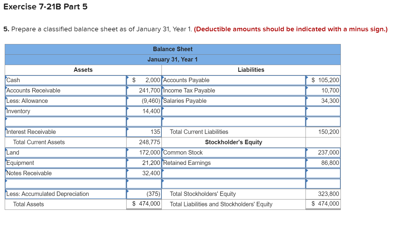Edit the Retained Earnings amount 86,800
Viewport: 414px width, 237px height.
coord(323,163)
